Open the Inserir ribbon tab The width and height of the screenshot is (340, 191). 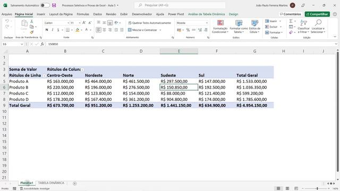click(x=41, y=14)
